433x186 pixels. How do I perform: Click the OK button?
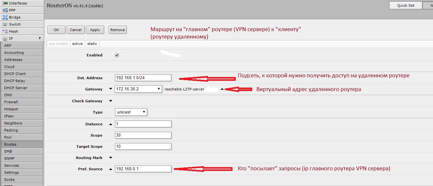pos(56,30)
